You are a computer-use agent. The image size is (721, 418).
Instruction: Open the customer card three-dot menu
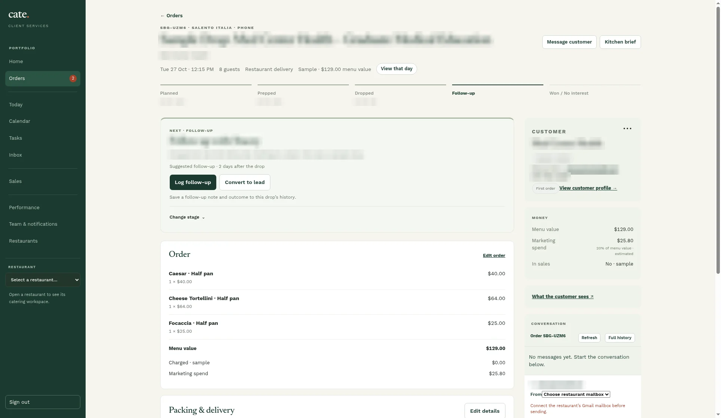tap(627, 128)
